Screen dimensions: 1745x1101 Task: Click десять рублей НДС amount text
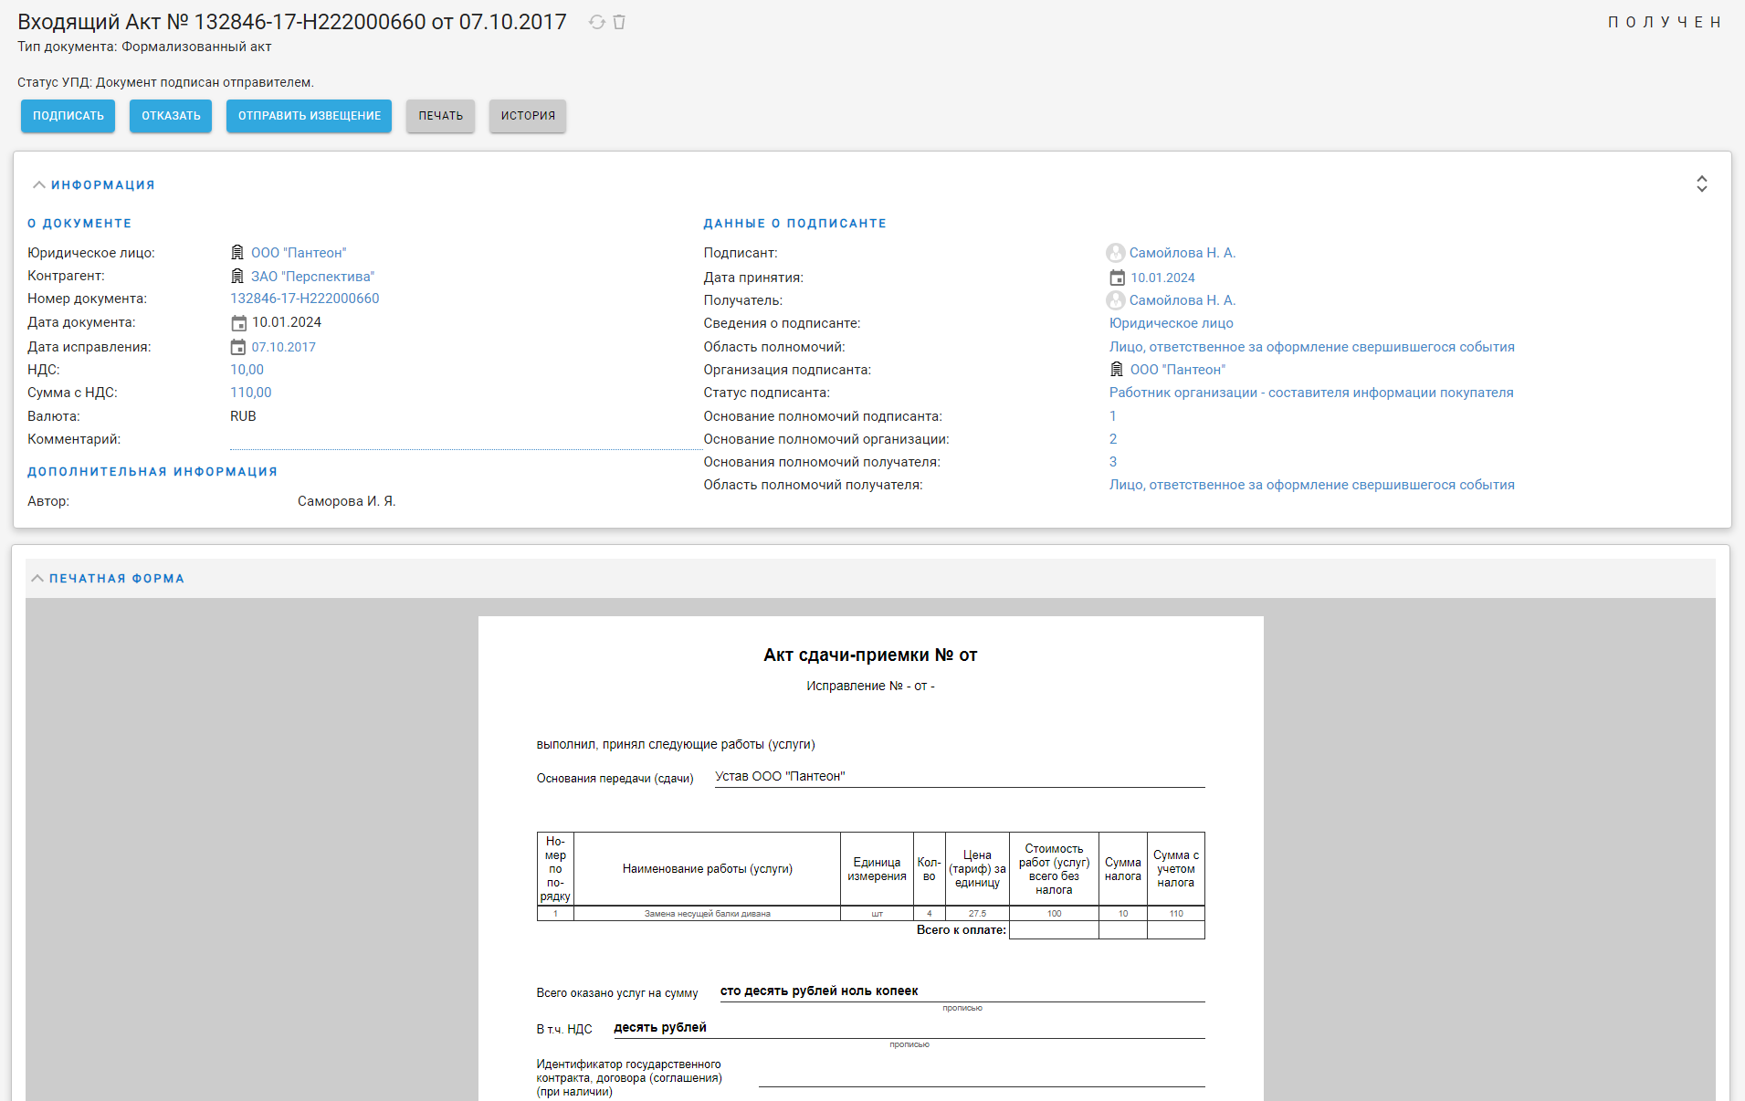[x=660, y=1027]
